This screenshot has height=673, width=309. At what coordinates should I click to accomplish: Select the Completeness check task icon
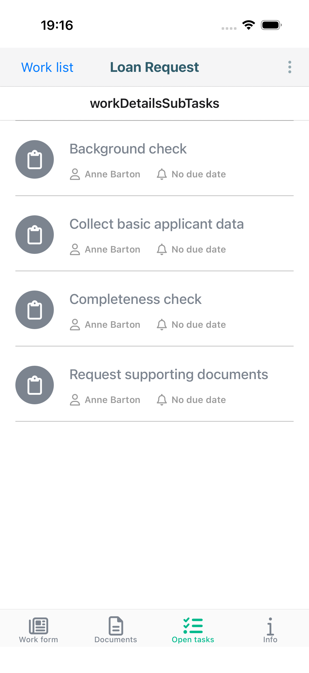[x=34, y=310]
